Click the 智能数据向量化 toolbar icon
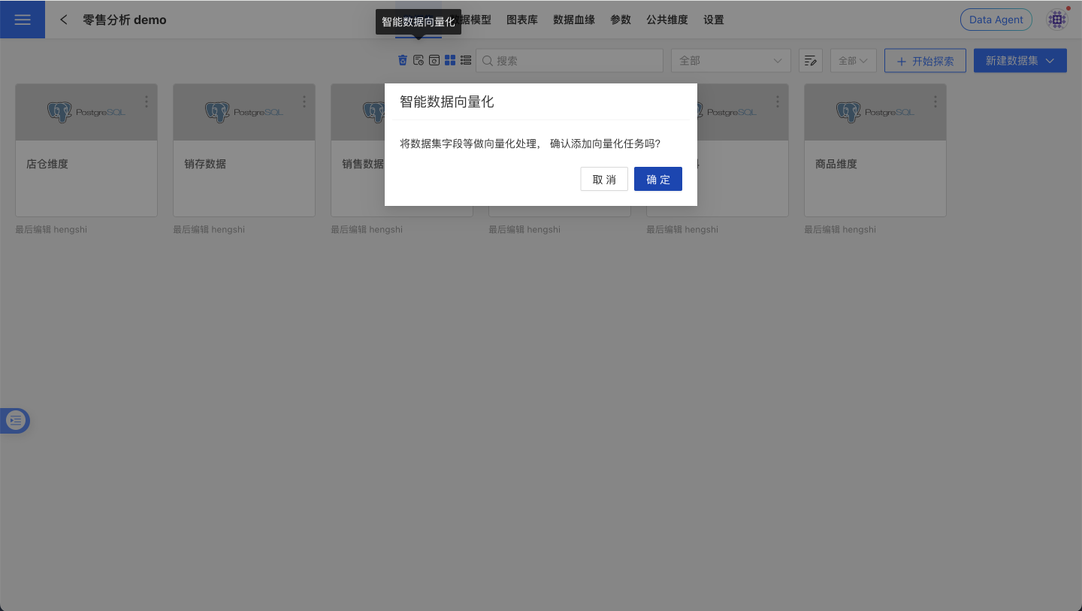This screenshot has height=611, width=1082. coord(418,60)
